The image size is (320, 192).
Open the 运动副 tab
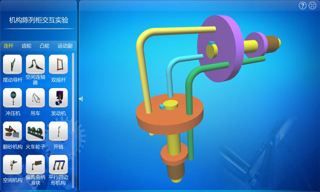click(x=65, y=46)
